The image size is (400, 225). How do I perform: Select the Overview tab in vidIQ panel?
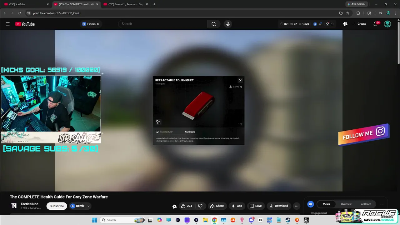point(346,204)
